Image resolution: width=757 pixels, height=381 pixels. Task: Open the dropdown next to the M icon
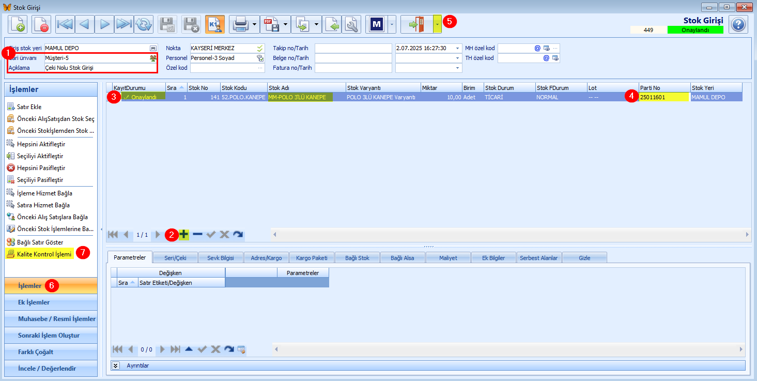tap(392, 24)
